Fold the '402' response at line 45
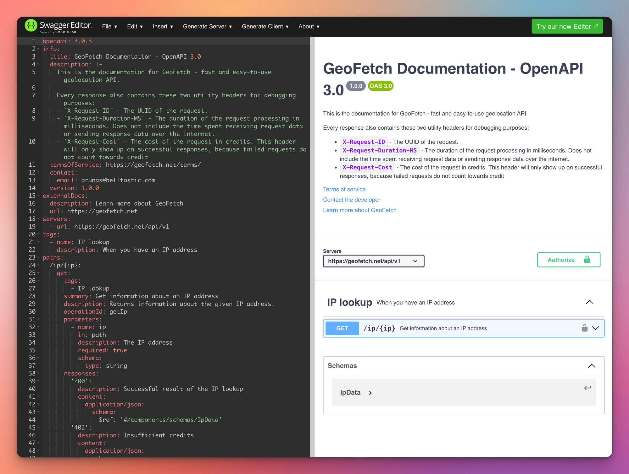The image size is (629, 474). (x=38, y=428)
